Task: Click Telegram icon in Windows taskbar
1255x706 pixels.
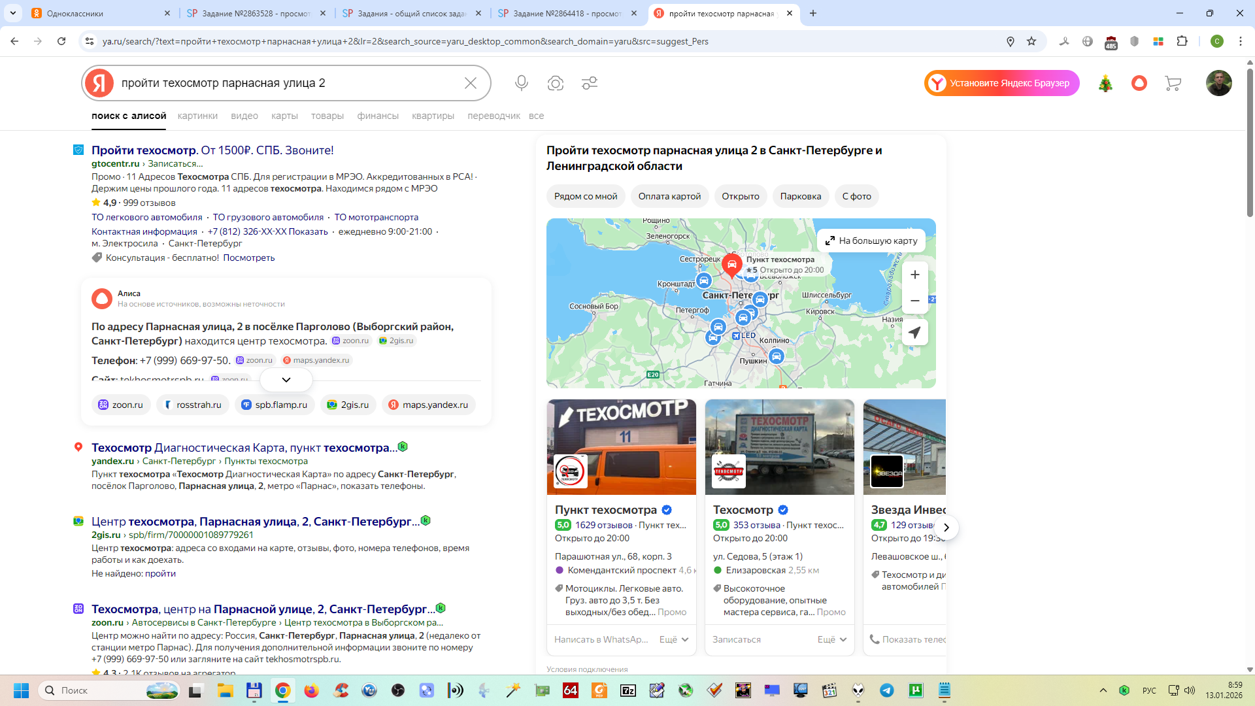Action: click(886, 690)
